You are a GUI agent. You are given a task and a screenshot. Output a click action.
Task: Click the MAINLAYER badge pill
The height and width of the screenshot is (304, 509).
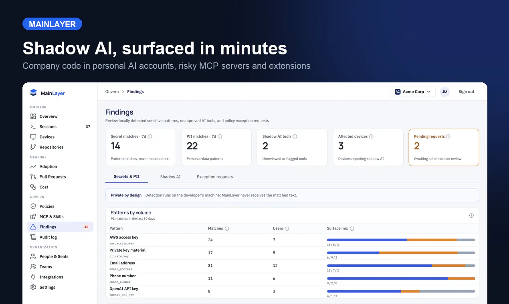click(52, 24)
